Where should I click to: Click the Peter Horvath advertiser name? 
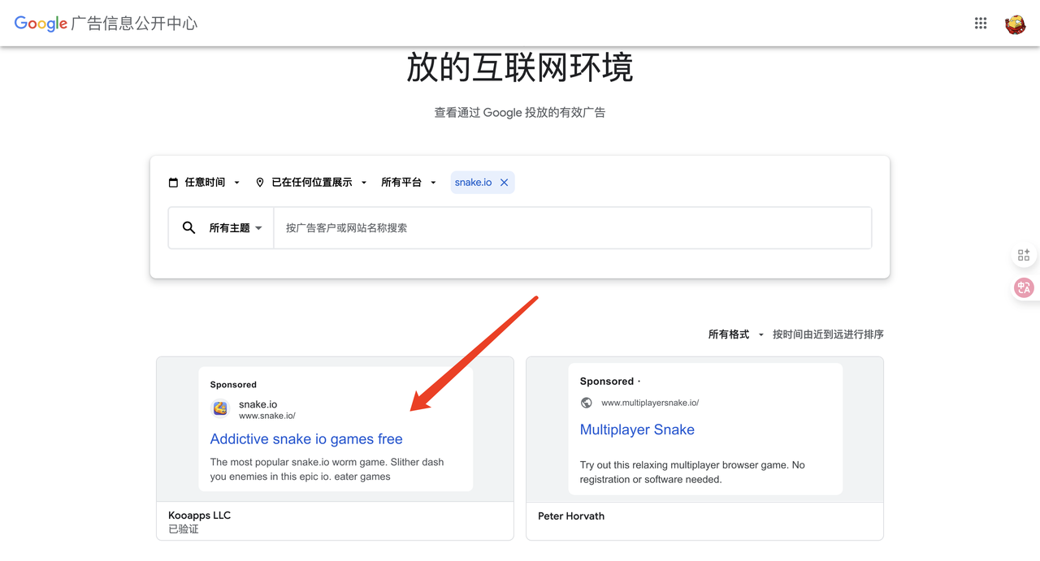click(x=571, y=516)
